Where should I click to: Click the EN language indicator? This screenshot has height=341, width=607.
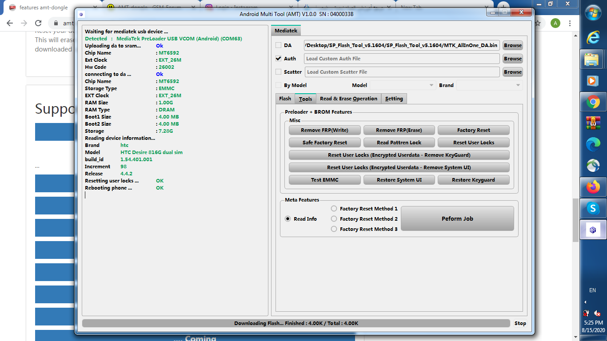tap(592, 290)
